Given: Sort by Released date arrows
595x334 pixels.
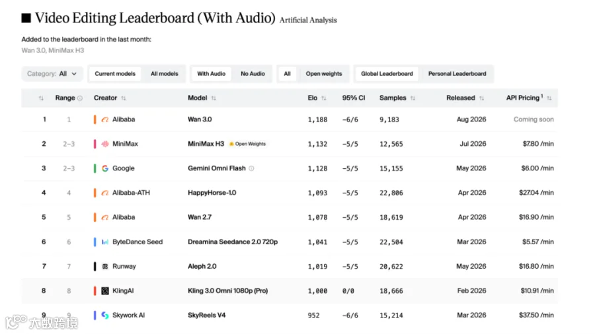Looking at the screenshot, I should pyautogui.click(x=481, y=98).
